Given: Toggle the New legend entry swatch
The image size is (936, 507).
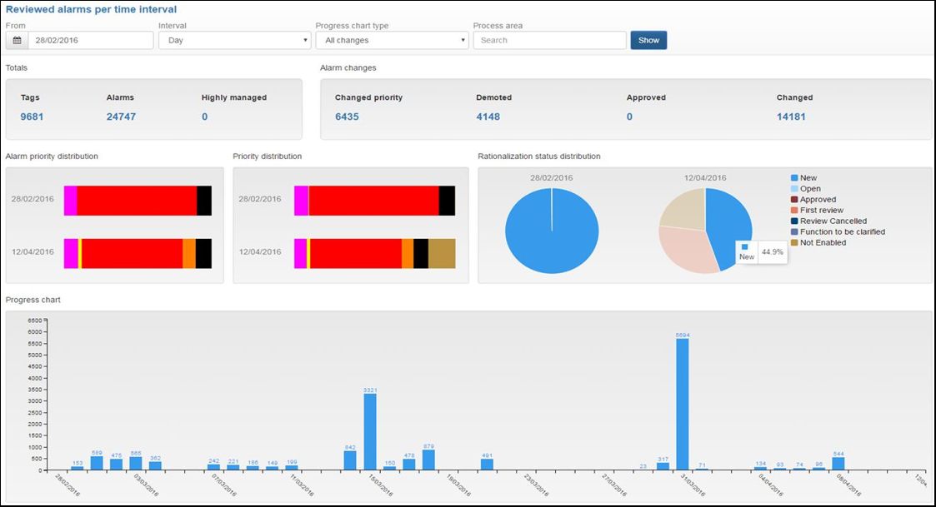Looking at the screenshot, I should 794,178.
